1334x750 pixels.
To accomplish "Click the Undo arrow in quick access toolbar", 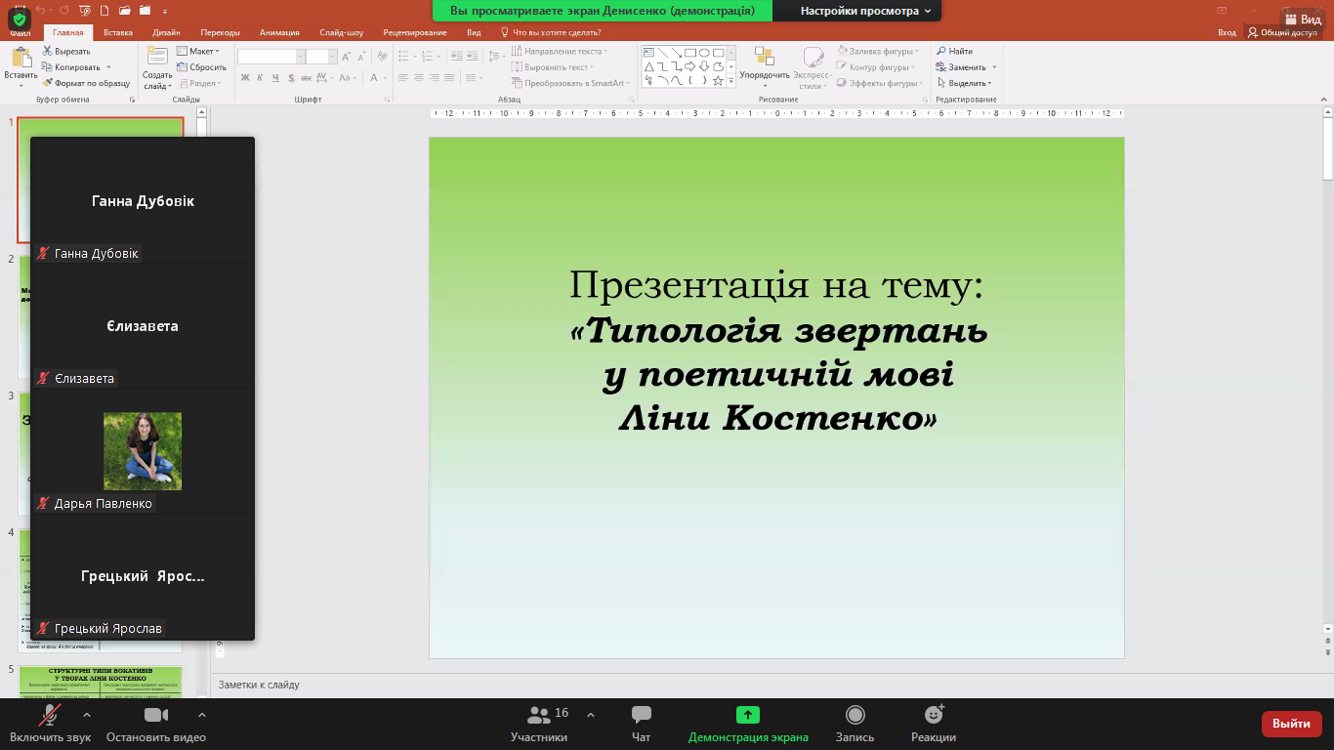I will 40,10.
